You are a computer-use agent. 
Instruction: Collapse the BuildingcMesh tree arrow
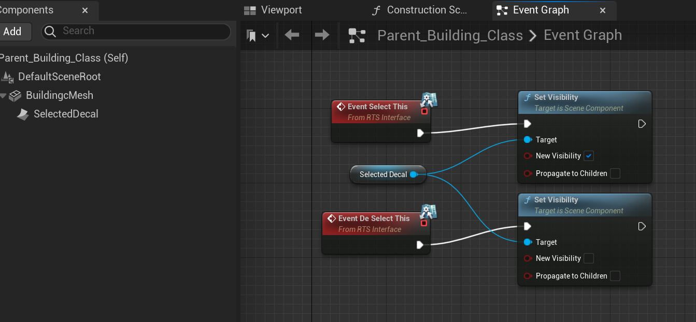[x=4, y=96]
